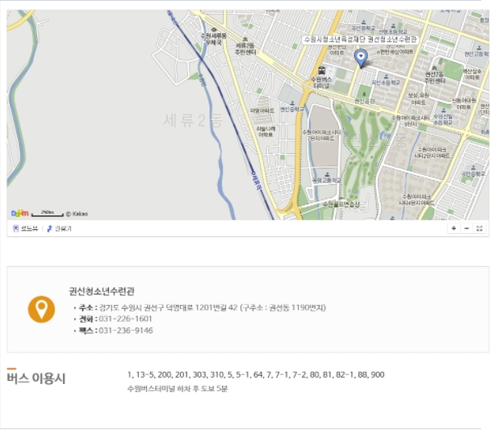494x434 pixels.
Task: Click 세류2동 area label on map
Action: coord(191,120)
